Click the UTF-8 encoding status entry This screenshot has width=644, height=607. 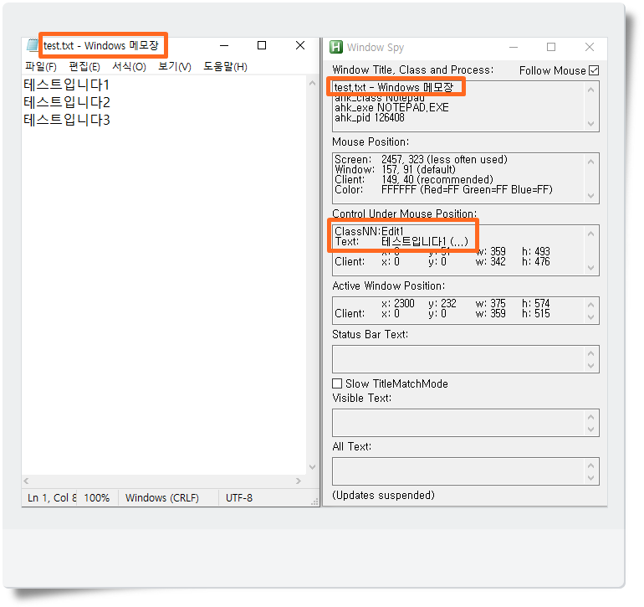coord(239,497)
